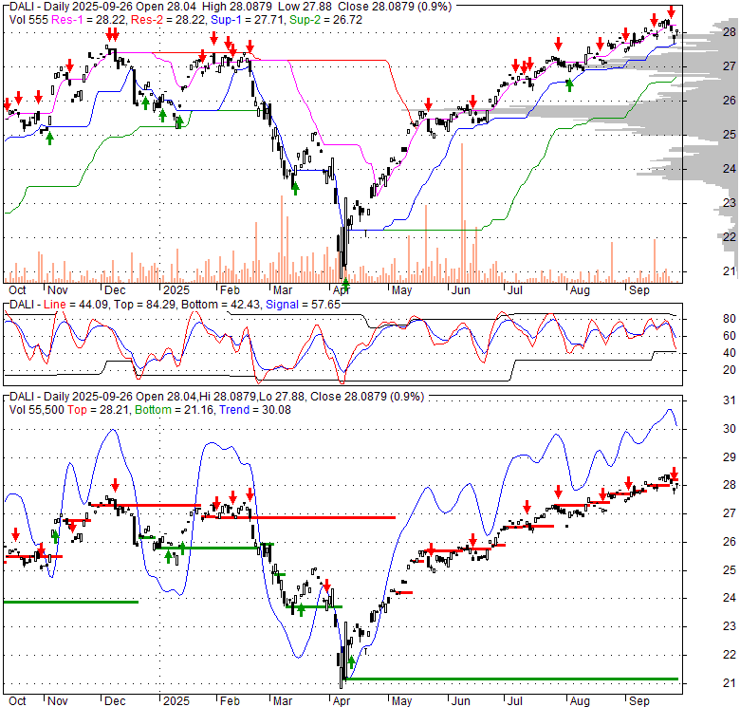Click the 'Sep' axis label under top chart
The width and height of the screenshot is (740, 707).
pyautogui.click(x=639, y=290)
